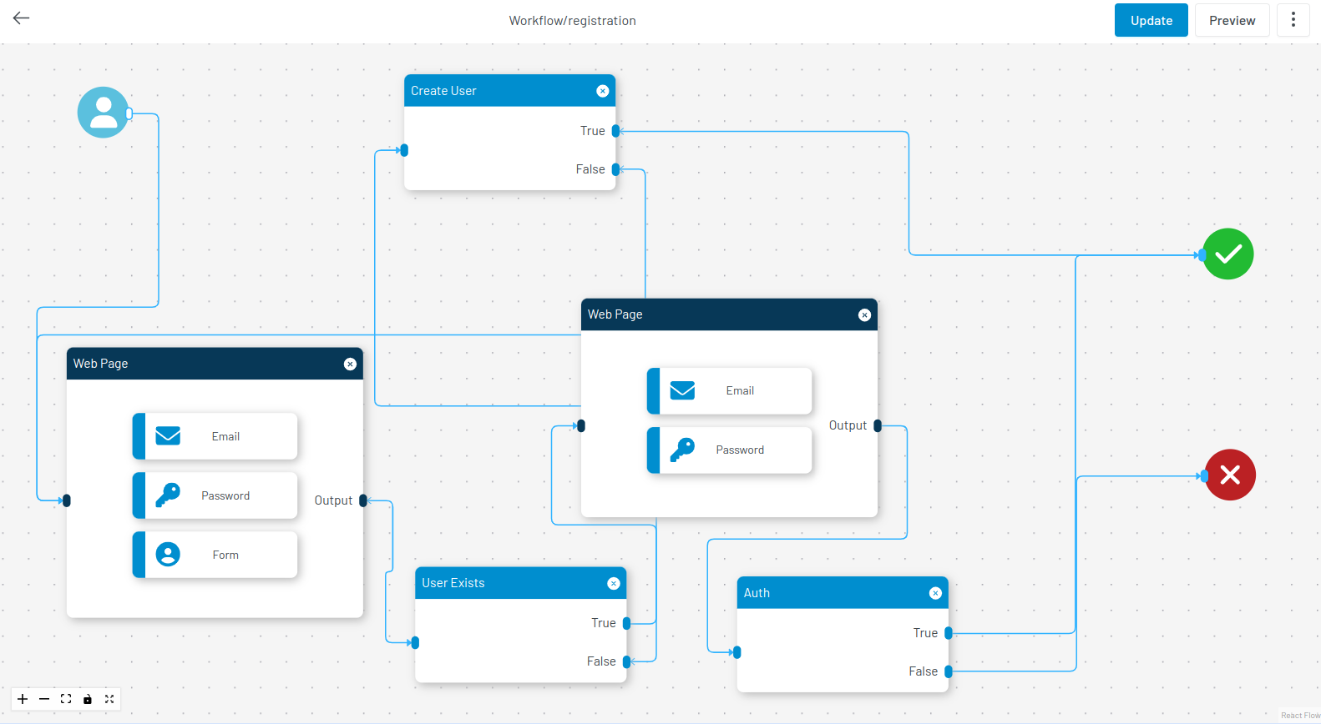The width and height of the screenshot is (1321, 724).
Task: Click the Preview button
Action: (x=1232, y=20)
